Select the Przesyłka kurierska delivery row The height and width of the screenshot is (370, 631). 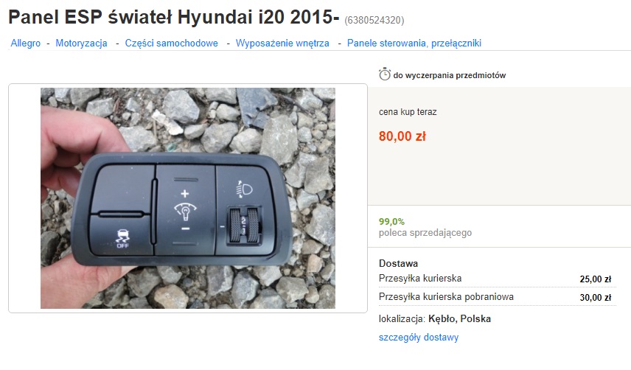click(497, 279)
